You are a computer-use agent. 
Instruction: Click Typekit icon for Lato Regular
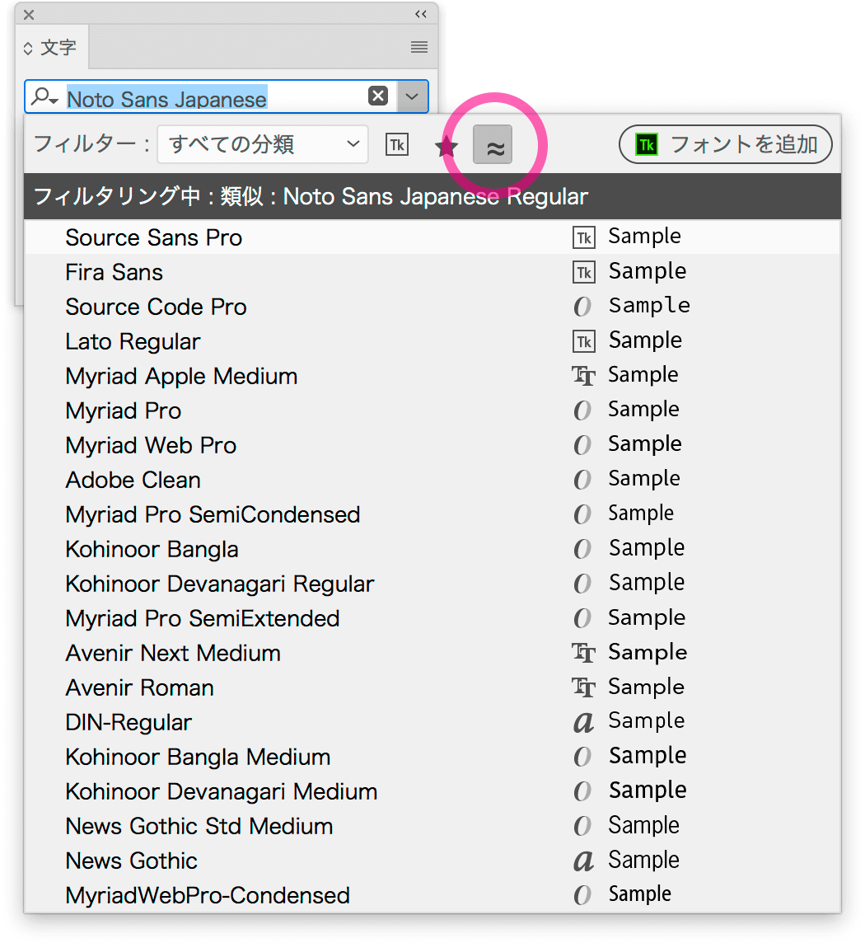point(584,341)
